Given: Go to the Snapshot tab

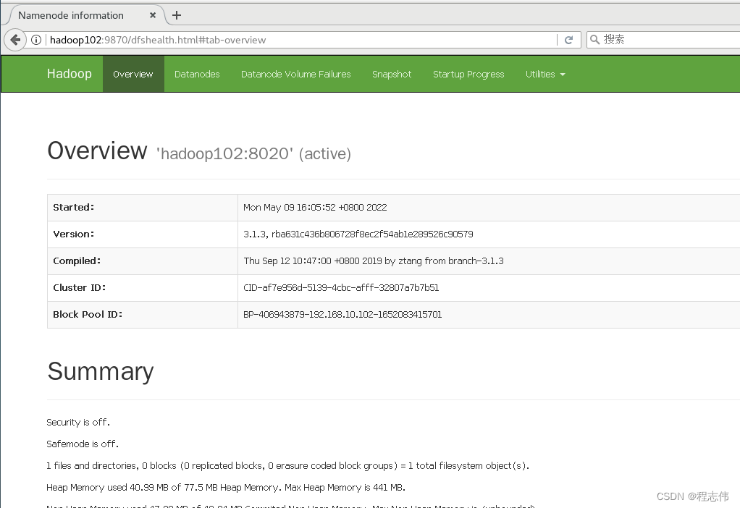Looking at the screenshot, I should click(x=392, y=74).
